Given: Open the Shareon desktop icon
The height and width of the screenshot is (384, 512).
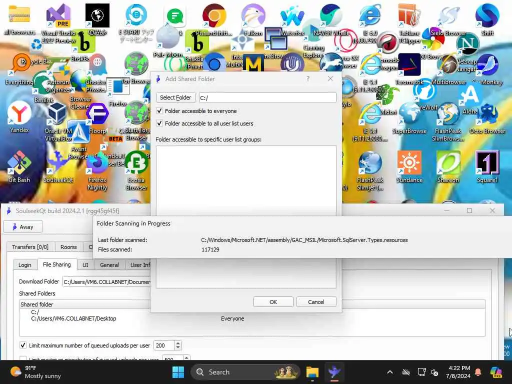Looking at the screenshot, I should [448, 166].
